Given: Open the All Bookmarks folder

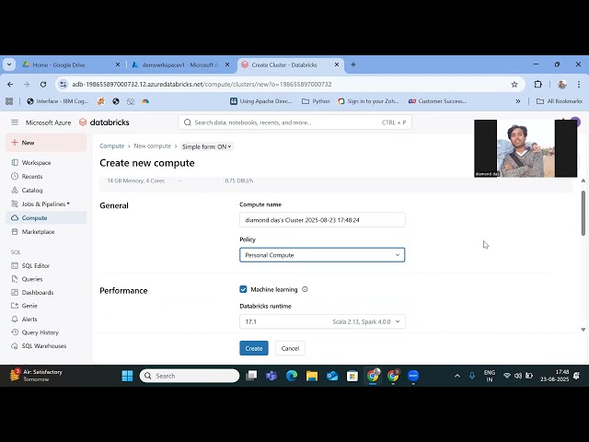Looking at the screenshot, I should pyautogui.click(x=560, y=101).
